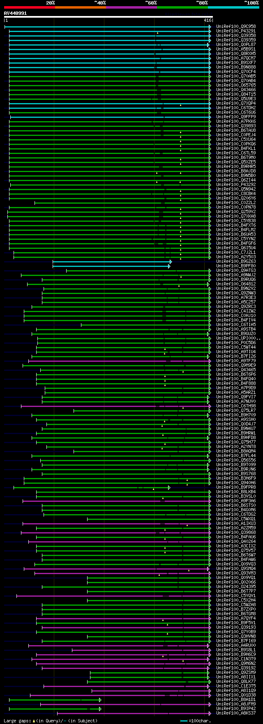Click the cyan ~100% identity legend segment

coord(233,7)
